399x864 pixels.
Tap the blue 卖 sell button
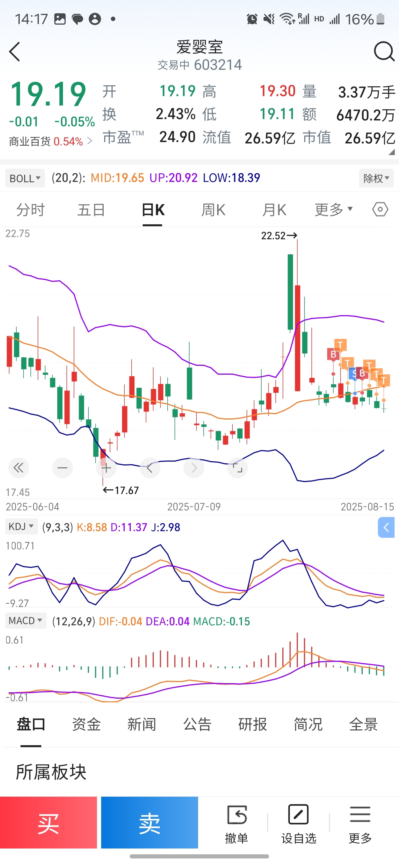pos(149,822)
